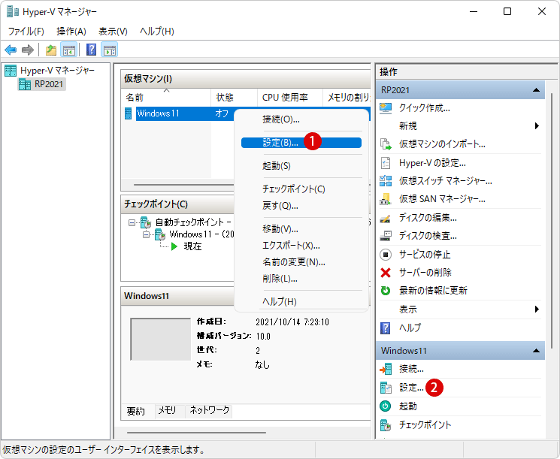This screenshot has height=459, width=560.
Task: Expand the 表示 submenu arrow in Actions
Action: (x=537, y=309)
